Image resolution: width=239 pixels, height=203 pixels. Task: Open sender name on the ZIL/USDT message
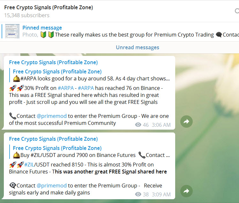(x=53, y=139)
